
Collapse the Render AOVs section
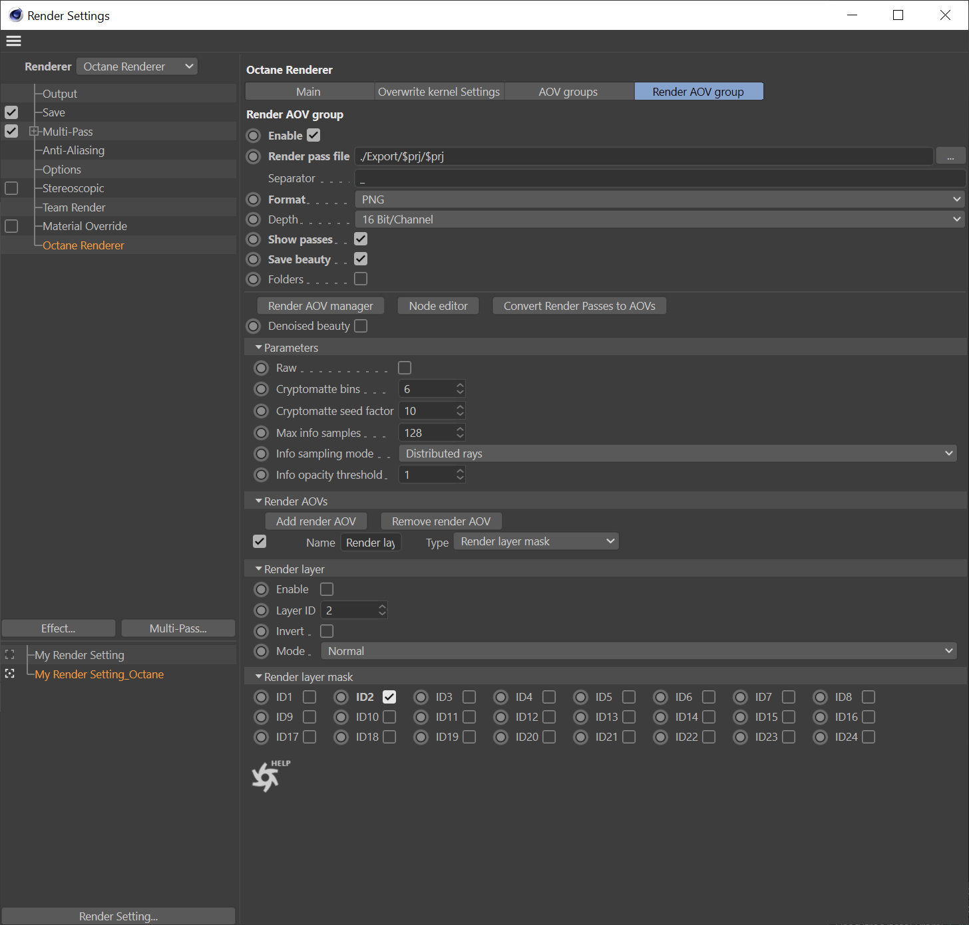tap(259, 501)
